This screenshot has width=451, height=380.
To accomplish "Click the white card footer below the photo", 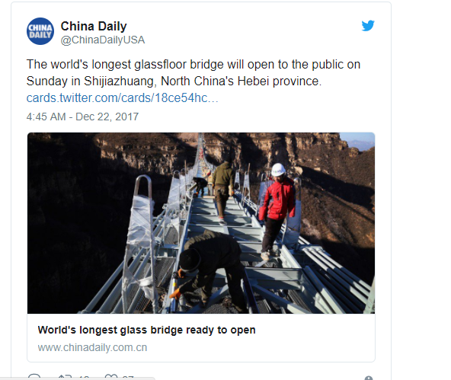I will 201,338.
